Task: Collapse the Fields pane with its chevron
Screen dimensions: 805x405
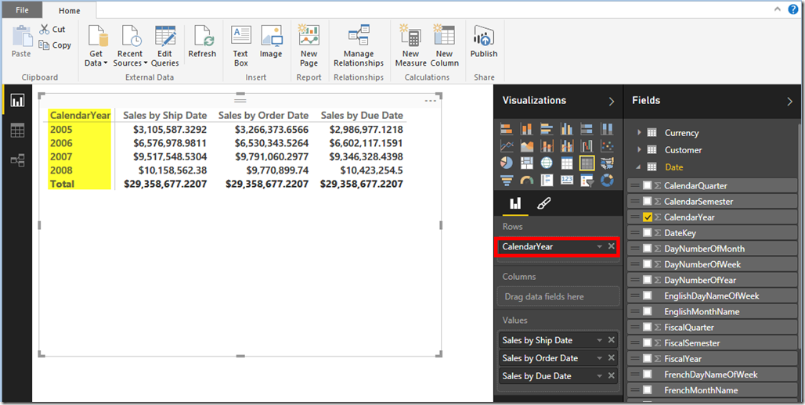Action: tap(789, 102)
